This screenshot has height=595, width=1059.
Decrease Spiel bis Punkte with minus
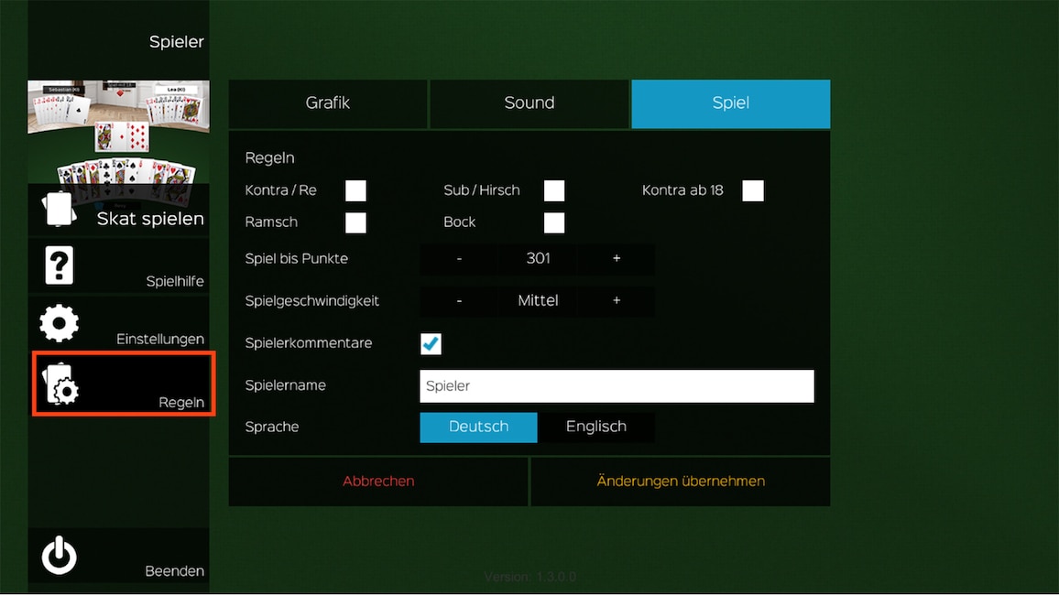pos(459,259)
